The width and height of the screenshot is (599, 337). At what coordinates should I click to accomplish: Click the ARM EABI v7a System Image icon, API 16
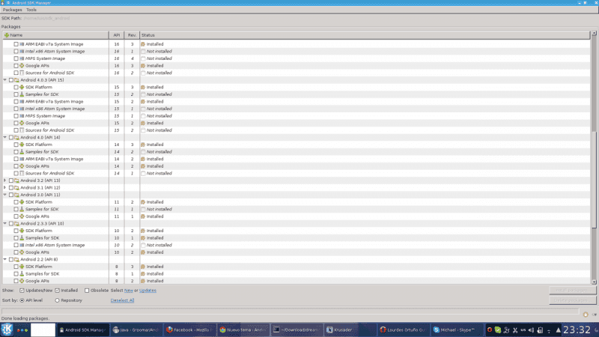(x=22, y=44)
